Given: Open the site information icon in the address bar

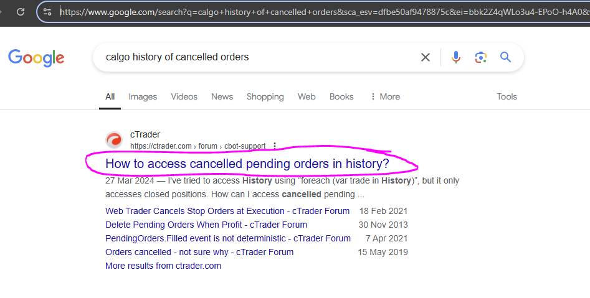Looking at the screenshot, I should click(47, 12).
